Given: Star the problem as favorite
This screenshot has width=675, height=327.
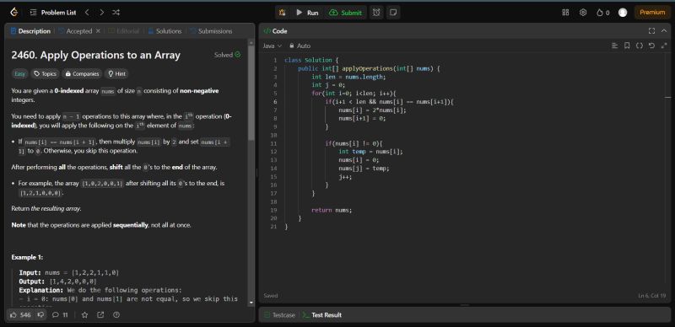Looking at the screenshot, I should point(85,315).
